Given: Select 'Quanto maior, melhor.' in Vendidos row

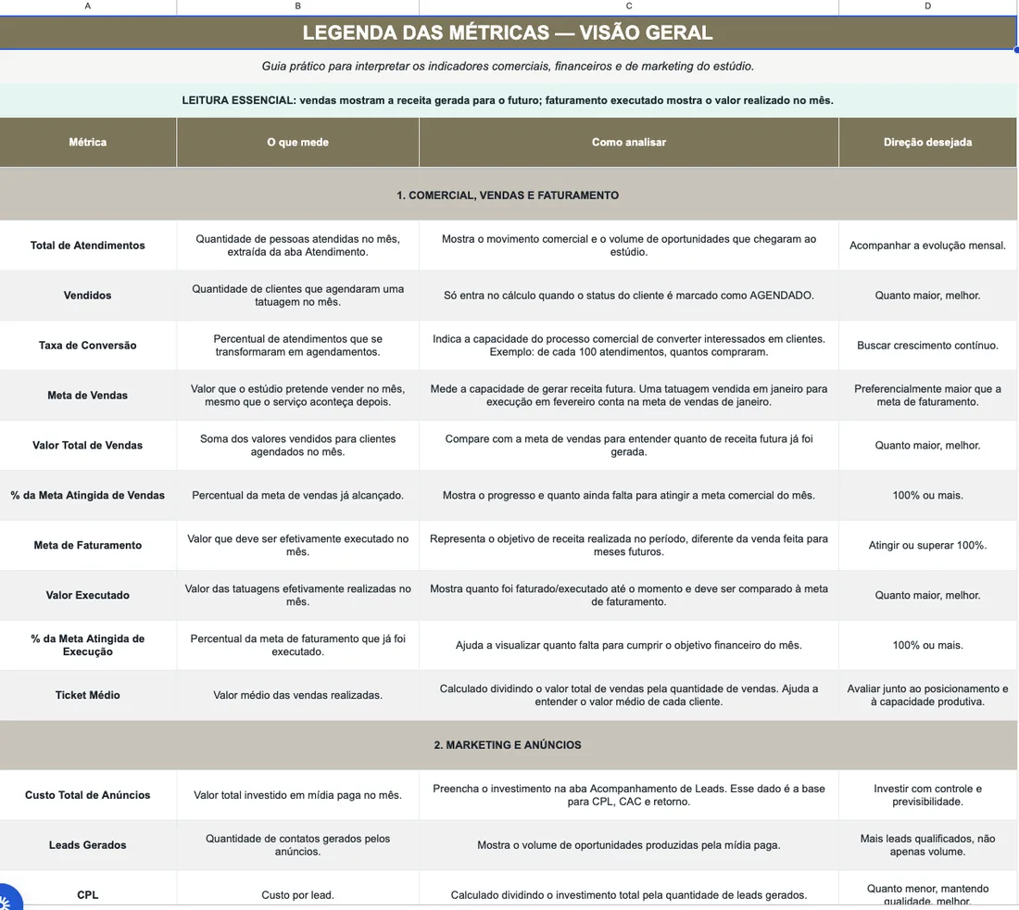Looking at the screenshot, I should pos(927,295).
